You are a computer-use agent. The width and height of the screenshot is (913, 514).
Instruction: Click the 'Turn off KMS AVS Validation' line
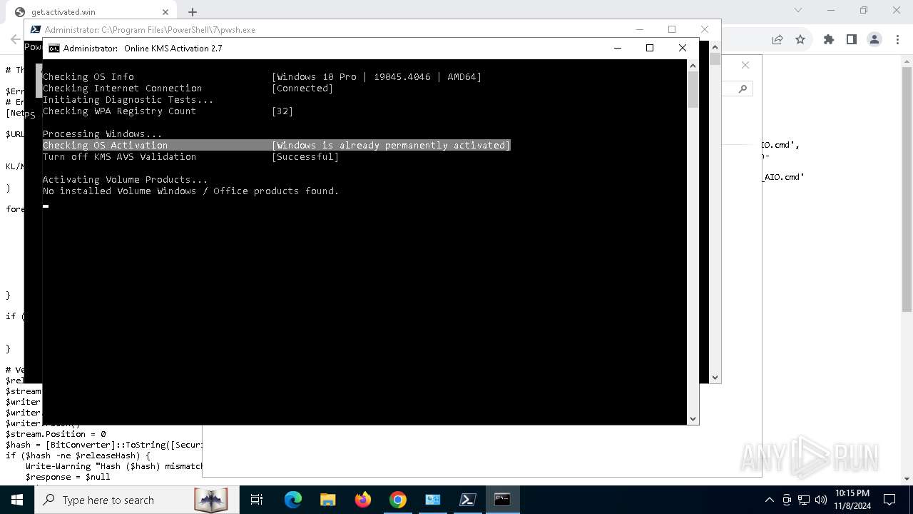pos(190,156)
